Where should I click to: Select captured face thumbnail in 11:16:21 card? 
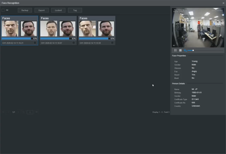10,29
